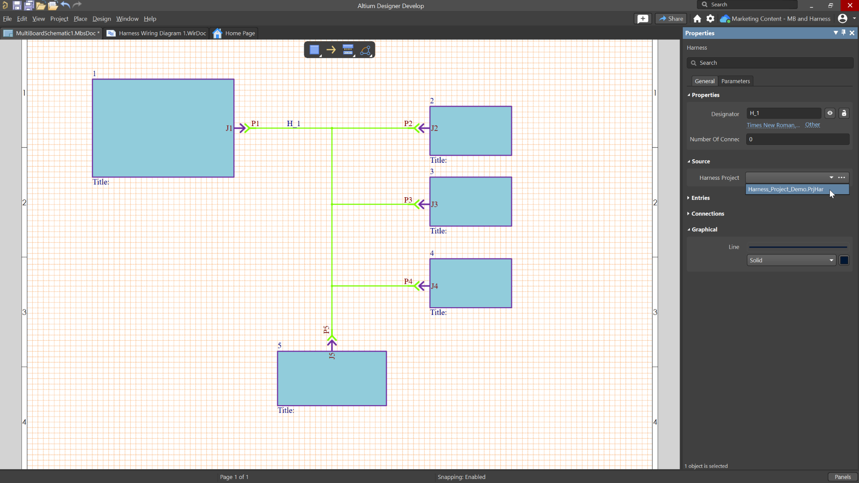Viewport: 859px width, 483px height.
Task: Open the View menu
Action: pyautogui.click(x=38, y=19)
